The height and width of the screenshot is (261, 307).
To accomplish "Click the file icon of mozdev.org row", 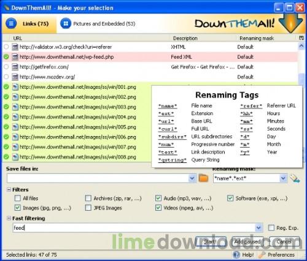I will (15, 77).
